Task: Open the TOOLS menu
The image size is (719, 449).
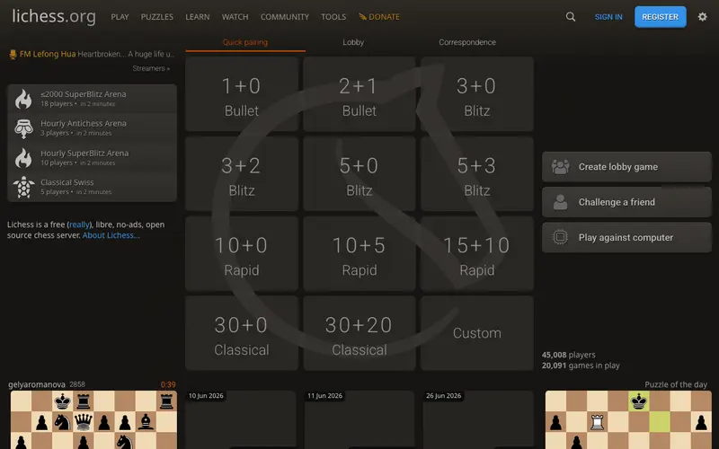Action: coord(333,17)
